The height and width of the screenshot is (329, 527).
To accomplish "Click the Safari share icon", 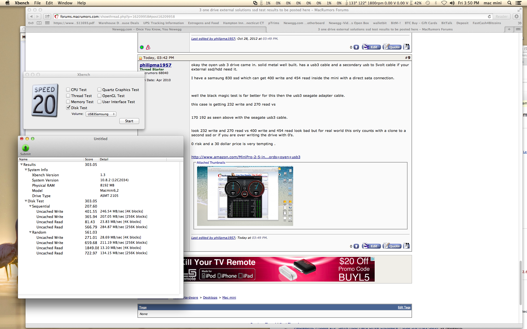I will (47, 16).
